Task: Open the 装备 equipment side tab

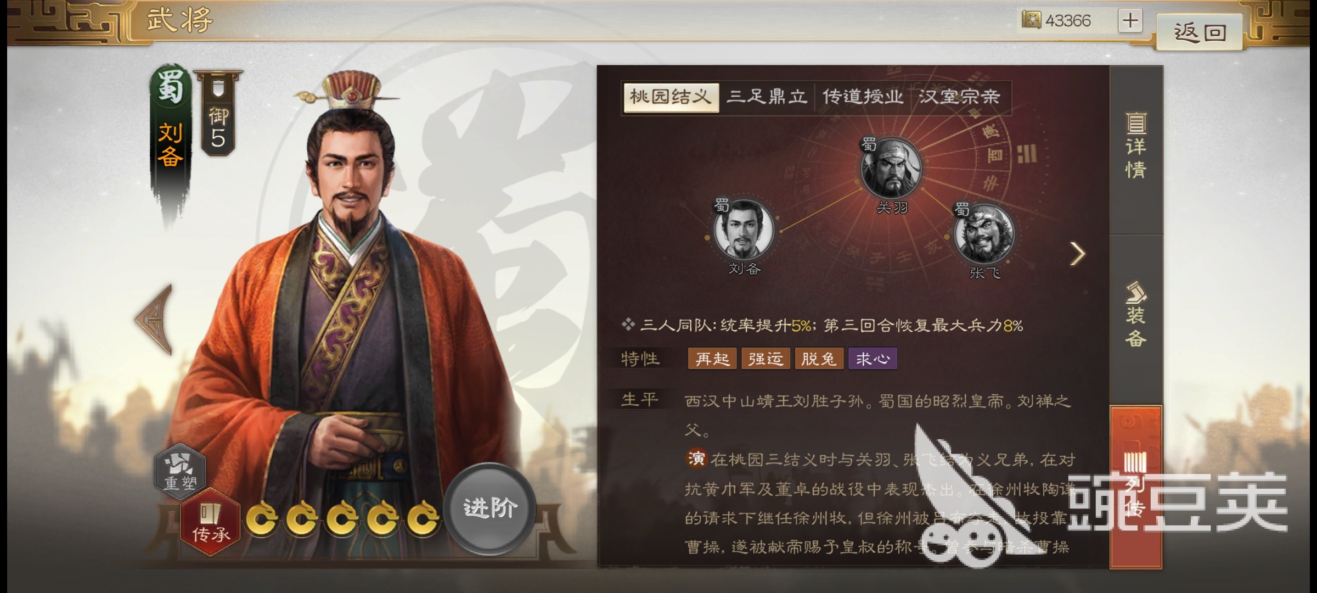Action: click(x=1136, y=315)
